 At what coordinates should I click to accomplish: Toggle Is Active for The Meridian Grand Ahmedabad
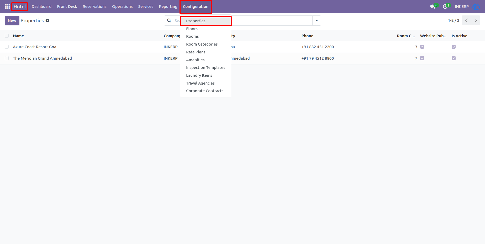coord(454,58)
